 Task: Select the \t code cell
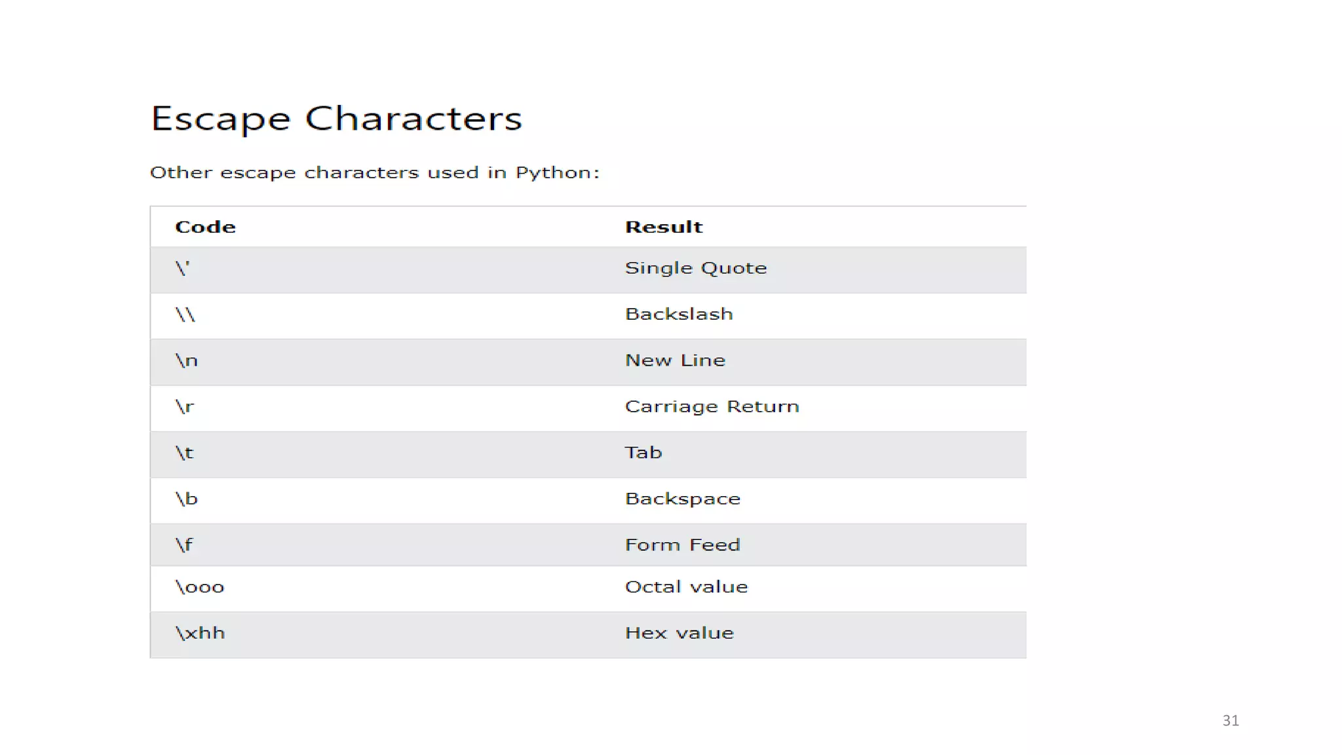tap(185, 453)
